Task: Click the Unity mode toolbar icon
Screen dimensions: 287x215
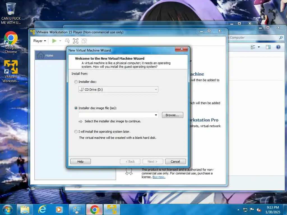Action: (84, 41)
